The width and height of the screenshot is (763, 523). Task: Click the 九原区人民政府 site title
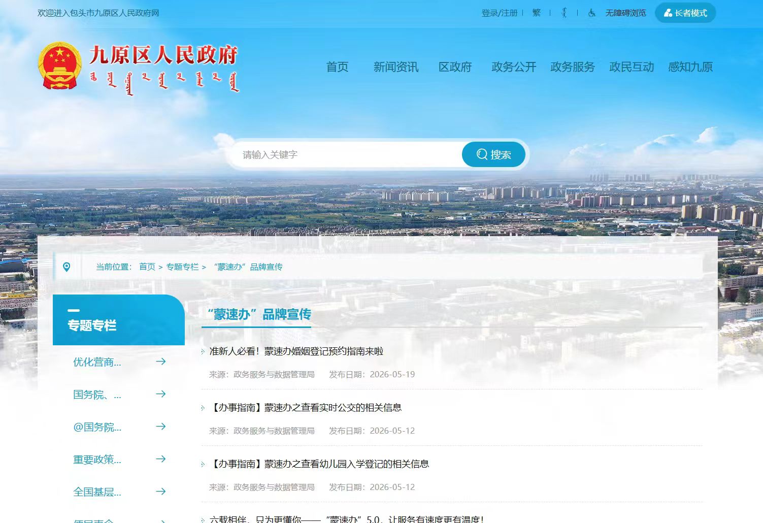[163, 55]
